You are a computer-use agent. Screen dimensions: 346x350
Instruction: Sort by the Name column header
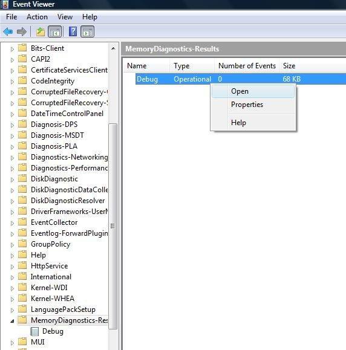pos(147,66)
